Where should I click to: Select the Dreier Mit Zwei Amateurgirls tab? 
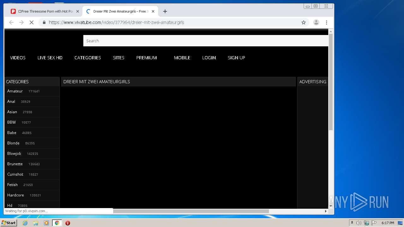(x=120, y=11)
